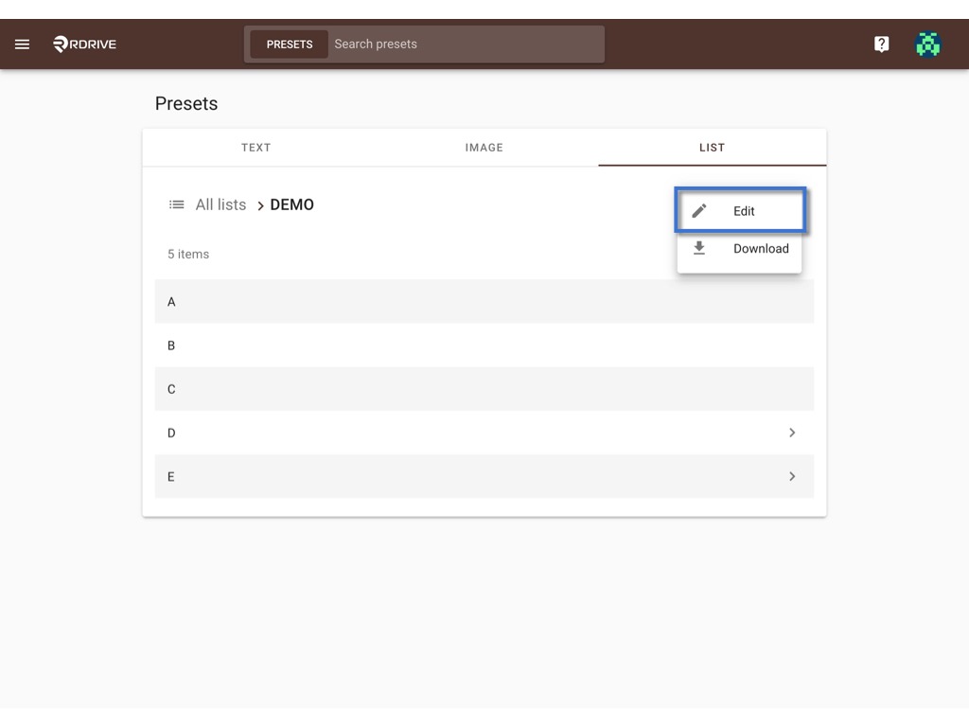The height and width of the screenshot is (727, 969).
Task: Switch to the TEXT tab
Action: click(255, 148)
